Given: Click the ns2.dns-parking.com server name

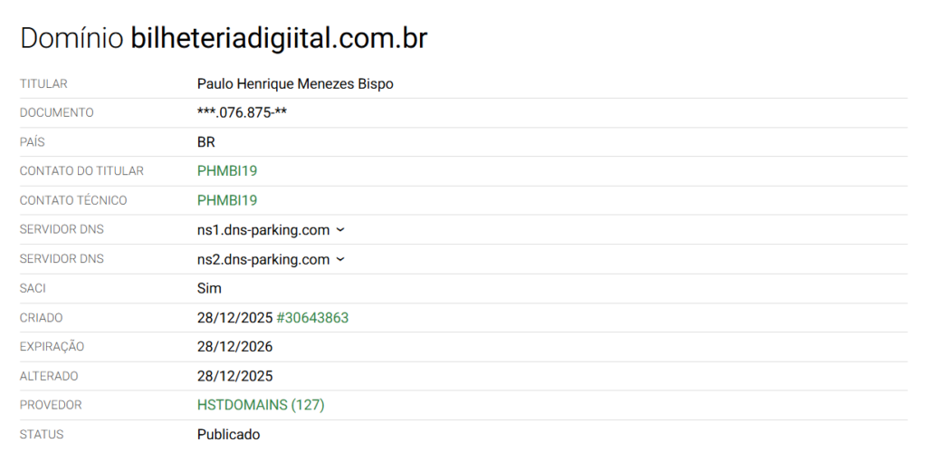Looking at the screenshot, I should [x=263, y=260].
